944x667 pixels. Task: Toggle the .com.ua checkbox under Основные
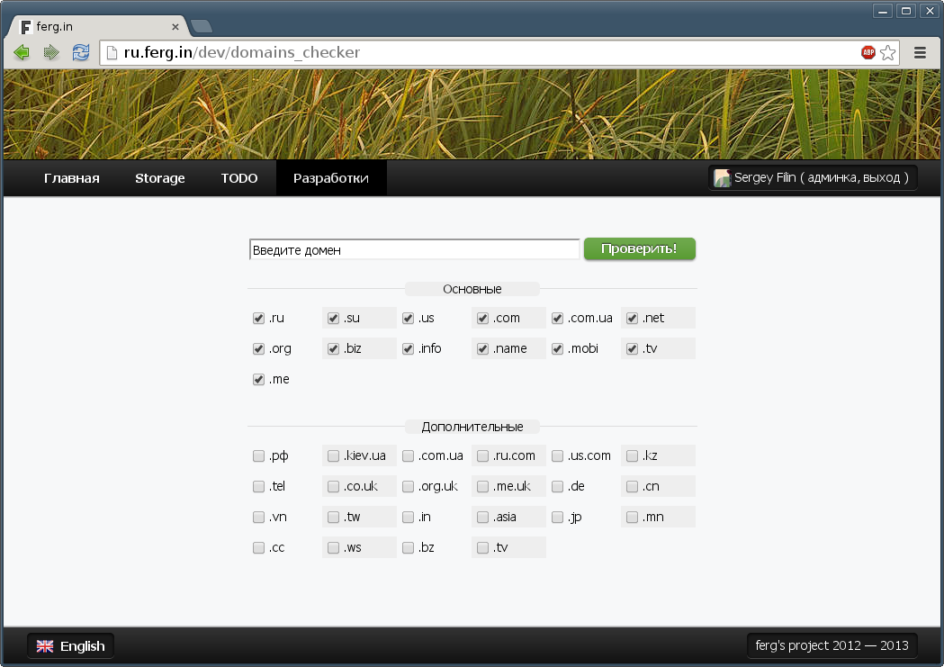coord(557,319)
